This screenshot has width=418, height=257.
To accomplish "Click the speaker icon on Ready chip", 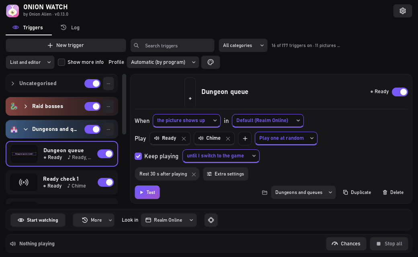I will pyautogui.click(x=157, y=138).
